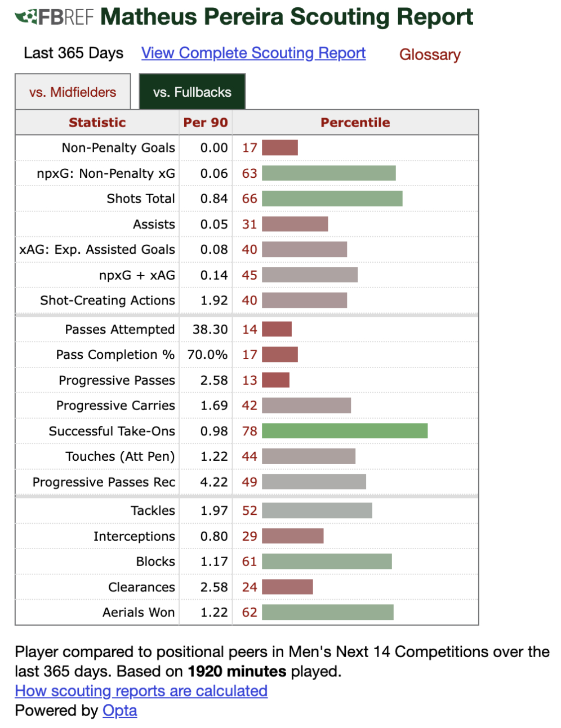Click How scouting reports are calculated link
This screenshot has height=728, width=561.
(141, 691)
